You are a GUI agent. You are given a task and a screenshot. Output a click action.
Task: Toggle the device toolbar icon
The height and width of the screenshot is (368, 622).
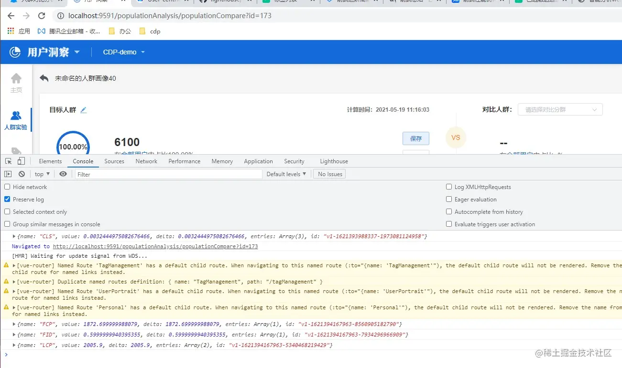pyautogui.click(x=21, y=161)
